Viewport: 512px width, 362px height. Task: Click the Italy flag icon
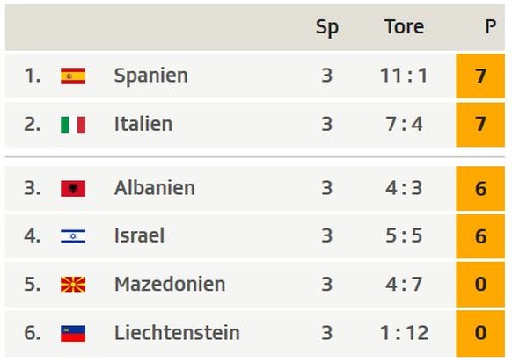point(73,125)
